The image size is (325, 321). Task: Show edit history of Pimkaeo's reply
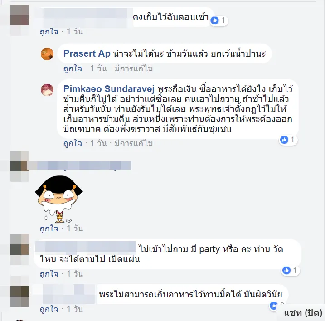click(134, 143)
